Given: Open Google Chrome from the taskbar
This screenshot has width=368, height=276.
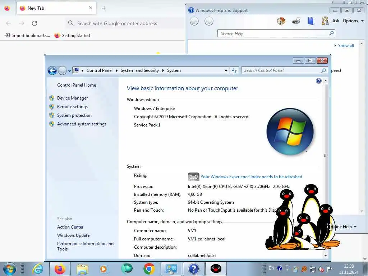Looking at the screenshot, I should pyautogui.click(x=149, y=269).
